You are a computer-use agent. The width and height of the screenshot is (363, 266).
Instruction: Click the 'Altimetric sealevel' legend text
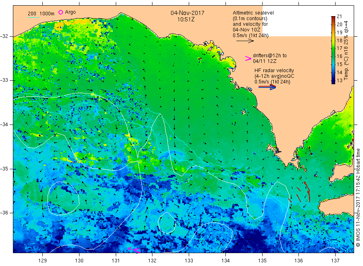253,13
